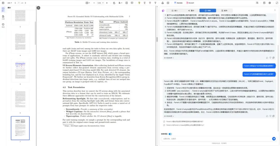This screenshot has height=146, width=280.
Task: Close the thumbnail panel with round X
Action: pos(38,8)
